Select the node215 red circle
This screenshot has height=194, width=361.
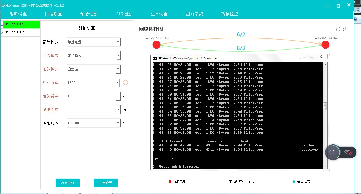tap(325, 45)
